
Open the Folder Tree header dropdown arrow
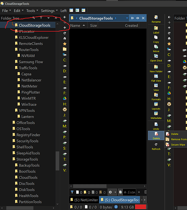tap(48, 18)
